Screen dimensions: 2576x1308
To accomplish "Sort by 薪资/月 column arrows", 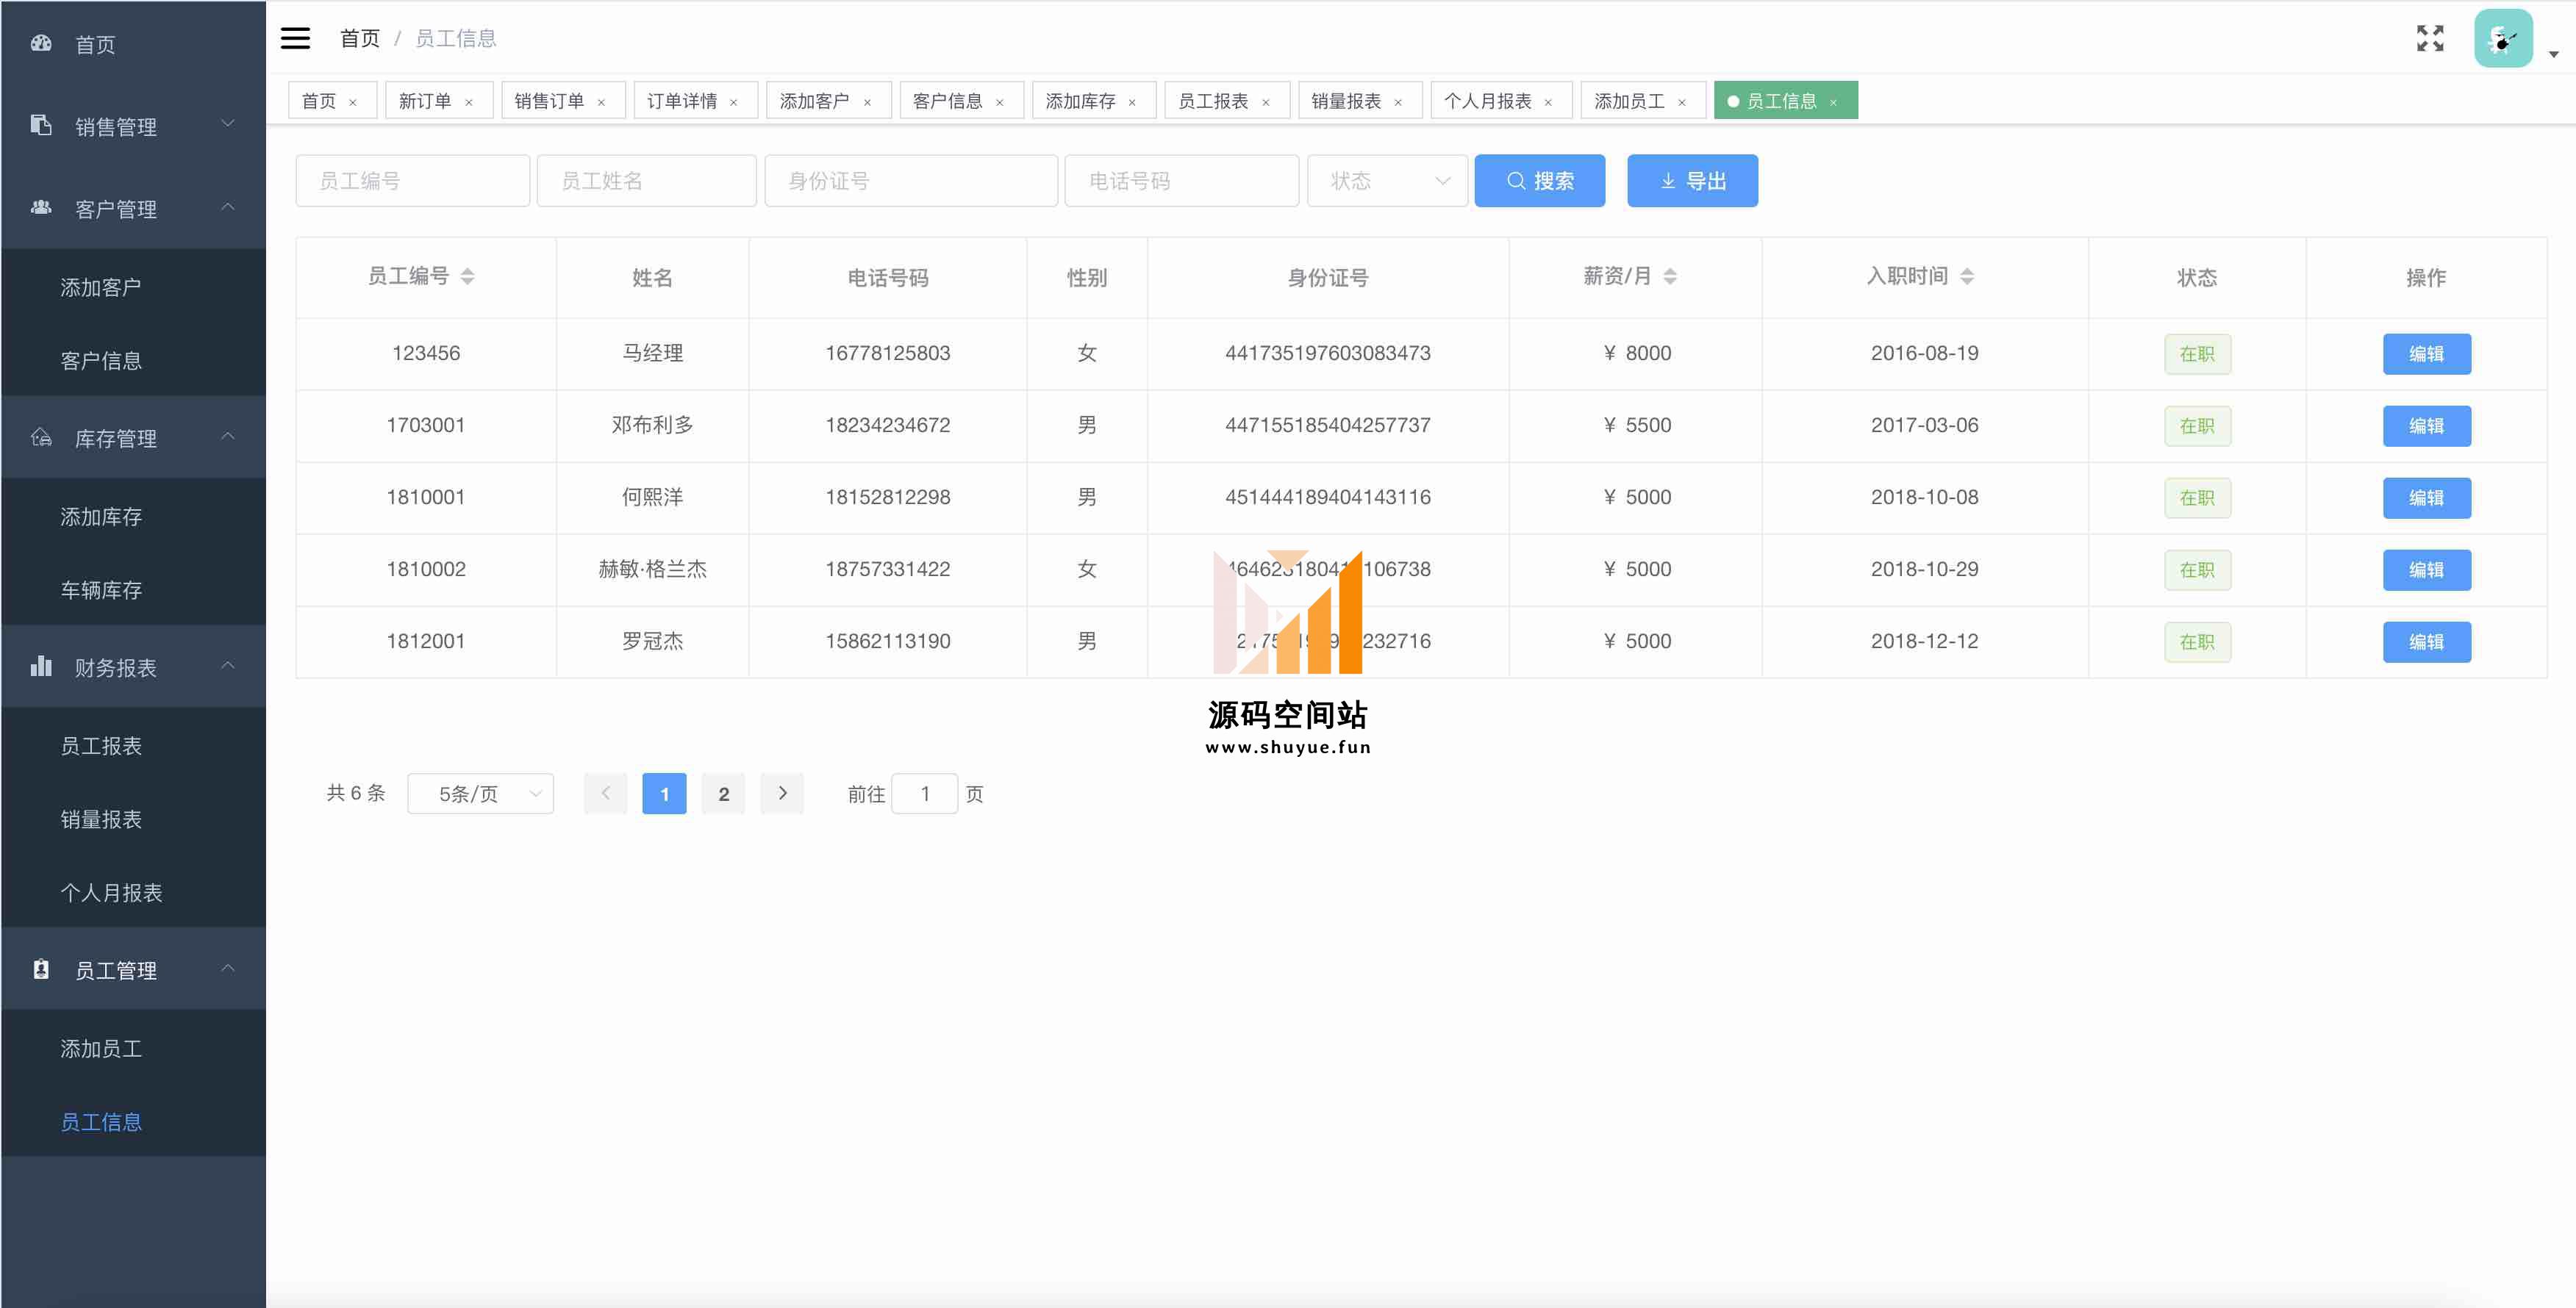I will coord(1669,277).
